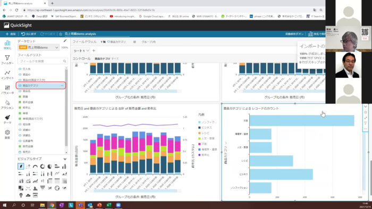Select the line chart visual type

click(57, 174)
